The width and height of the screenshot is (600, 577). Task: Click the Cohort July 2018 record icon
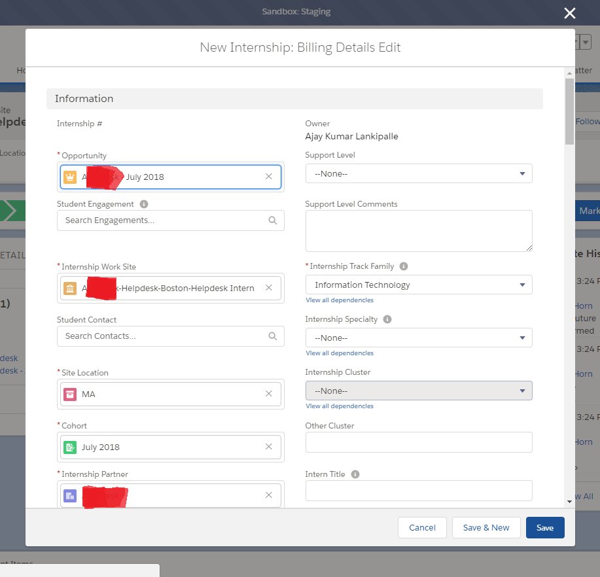[70, 447]
